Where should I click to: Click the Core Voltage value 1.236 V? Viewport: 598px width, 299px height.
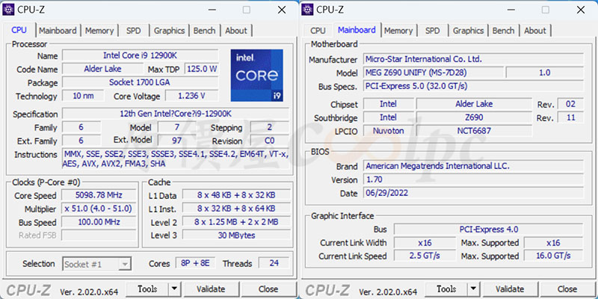click(x=191, y=96)
